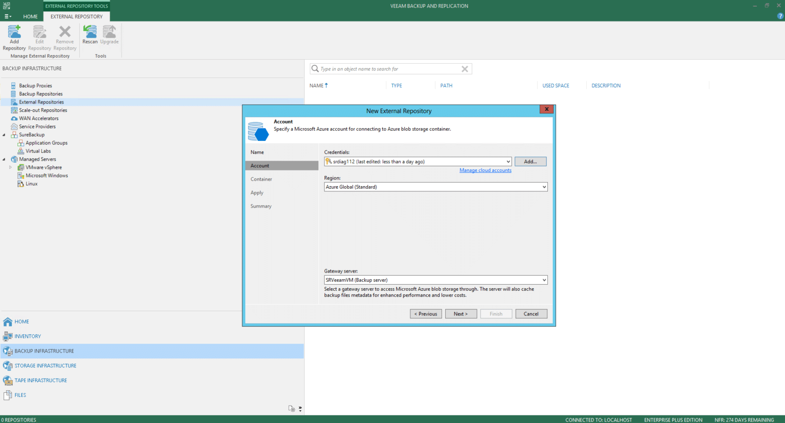Select External Repositories tree node
Image resolution: width=785 pixels, height=423 pixels.
pyautogui.click(x=41, y=102)
